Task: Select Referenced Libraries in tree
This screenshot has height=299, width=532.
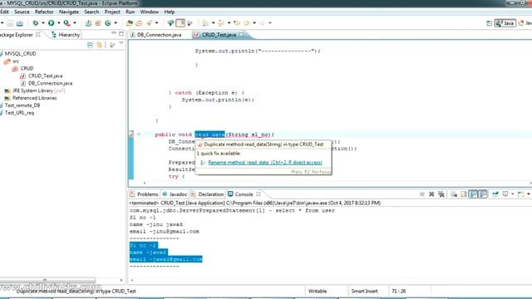Action: [x=35, y=98]
